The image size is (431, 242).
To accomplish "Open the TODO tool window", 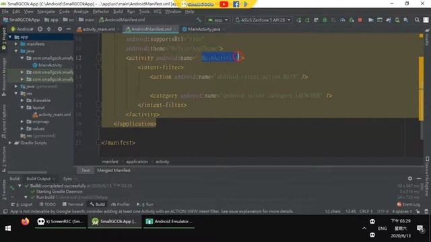I will point(48,204).
